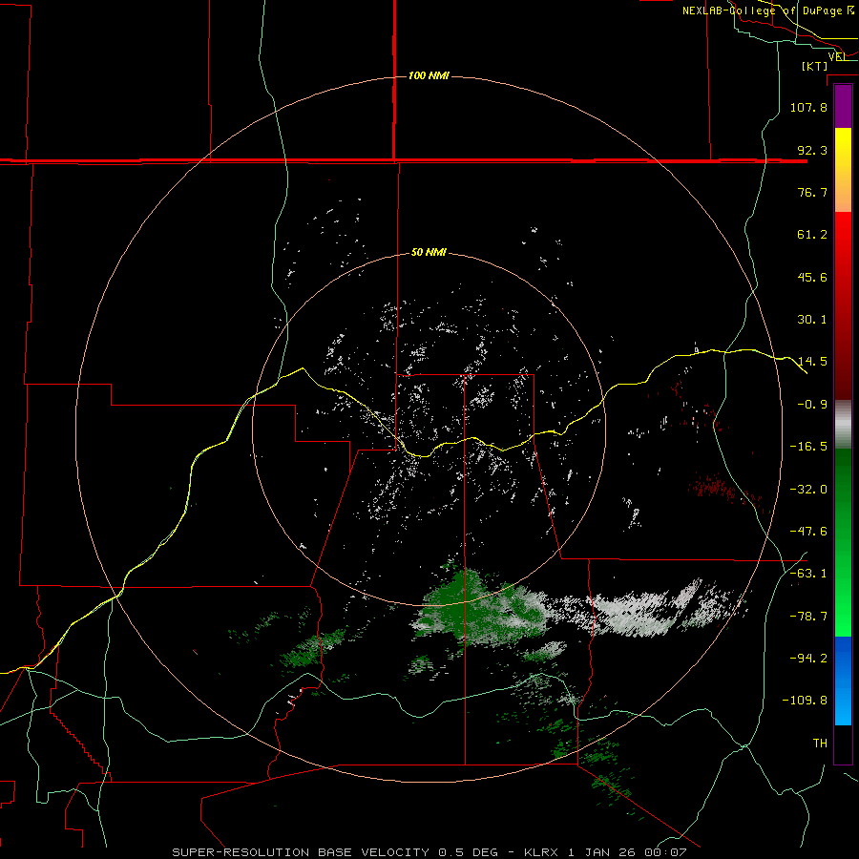Click the -16.5 legend value
The width and height of the screenshot is (859, 859).
point(808,447)
